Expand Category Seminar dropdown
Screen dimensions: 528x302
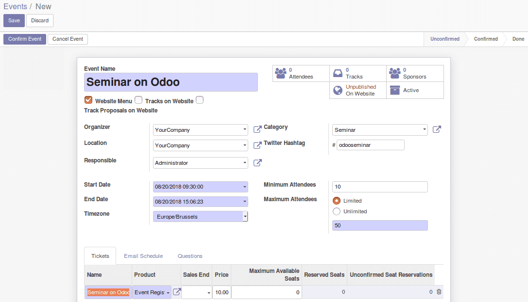tap(424, 129)
